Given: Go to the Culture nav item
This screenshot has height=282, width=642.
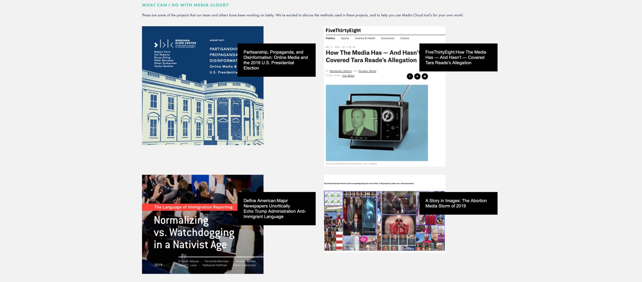Looking at the screenshot, I should coord(405,38).
